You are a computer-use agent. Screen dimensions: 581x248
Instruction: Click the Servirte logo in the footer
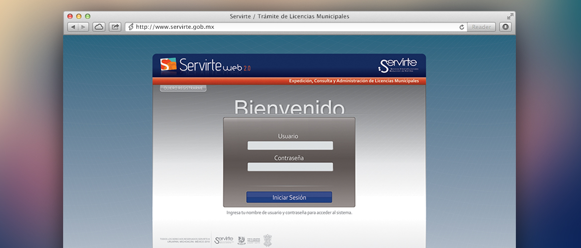[x=224, y=240]
